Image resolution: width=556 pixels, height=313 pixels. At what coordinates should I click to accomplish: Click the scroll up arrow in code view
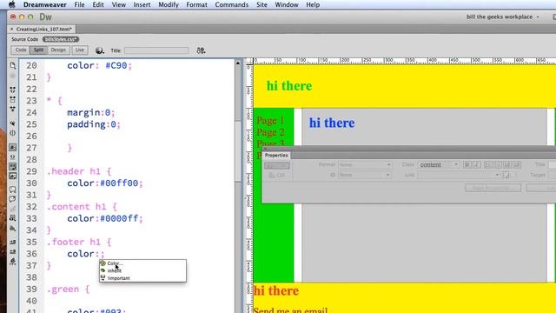click(x=238, y=63)
